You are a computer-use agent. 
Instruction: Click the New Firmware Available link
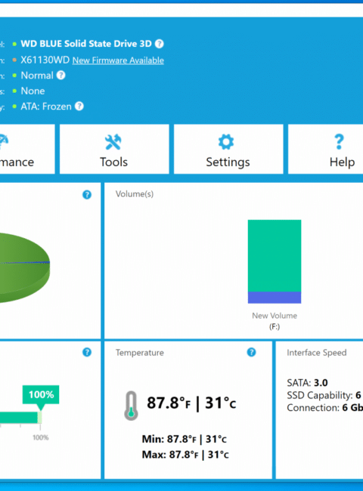pyautogui.click(x=118, y=60)
